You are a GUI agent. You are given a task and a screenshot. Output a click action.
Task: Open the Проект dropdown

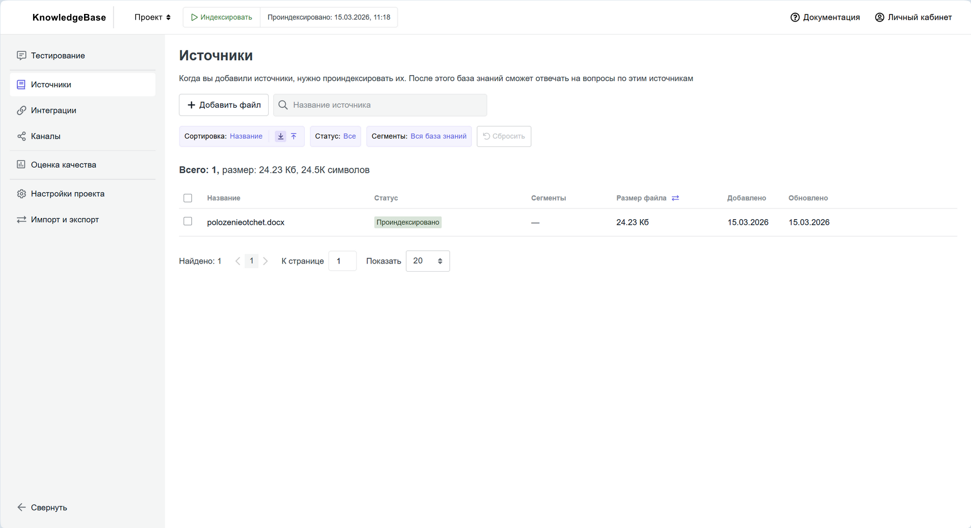[152, 17]
